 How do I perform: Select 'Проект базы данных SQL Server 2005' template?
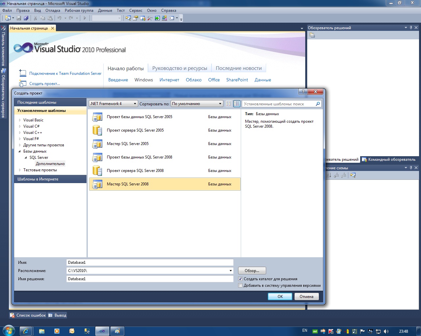[x=165, y=117]
